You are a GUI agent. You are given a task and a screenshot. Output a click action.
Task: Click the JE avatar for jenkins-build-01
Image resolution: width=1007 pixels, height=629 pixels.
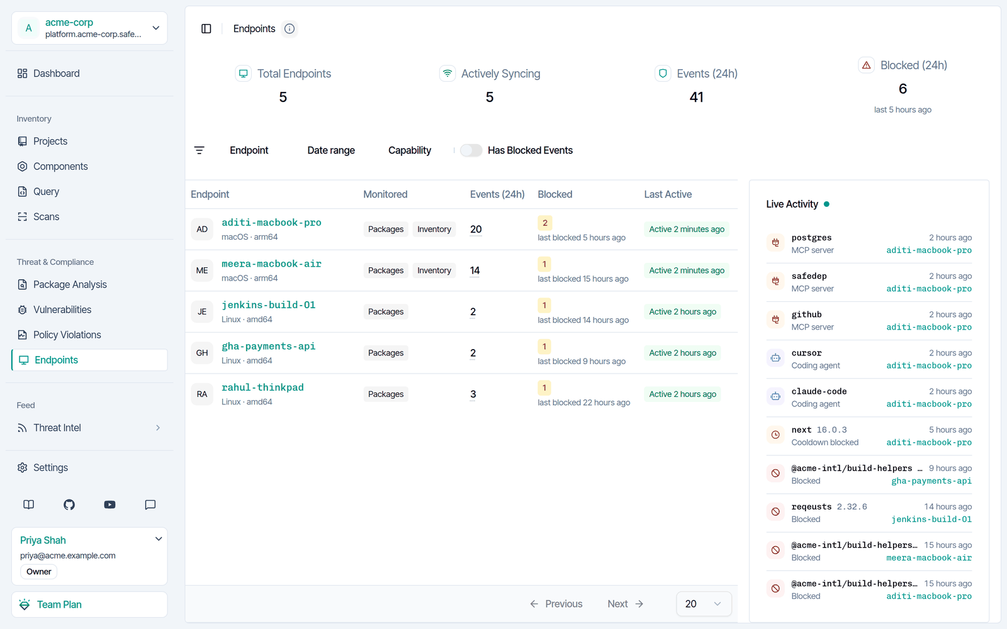[202, 311]
